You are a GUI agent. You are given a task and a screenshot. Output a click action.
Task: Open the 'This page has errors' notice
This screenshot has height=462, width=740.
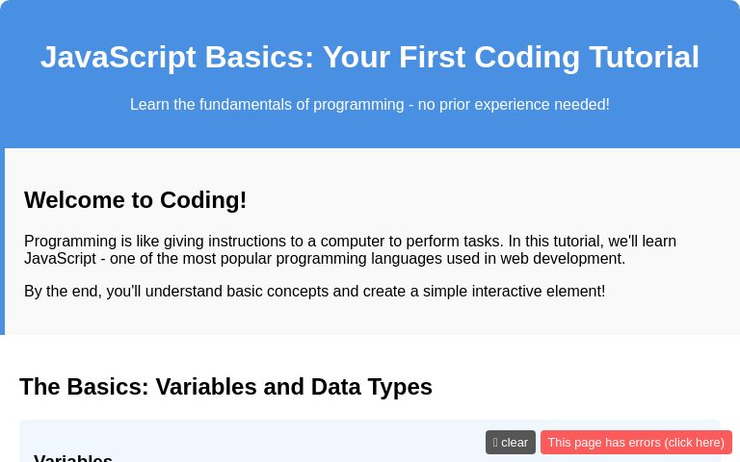pos(636,443)
